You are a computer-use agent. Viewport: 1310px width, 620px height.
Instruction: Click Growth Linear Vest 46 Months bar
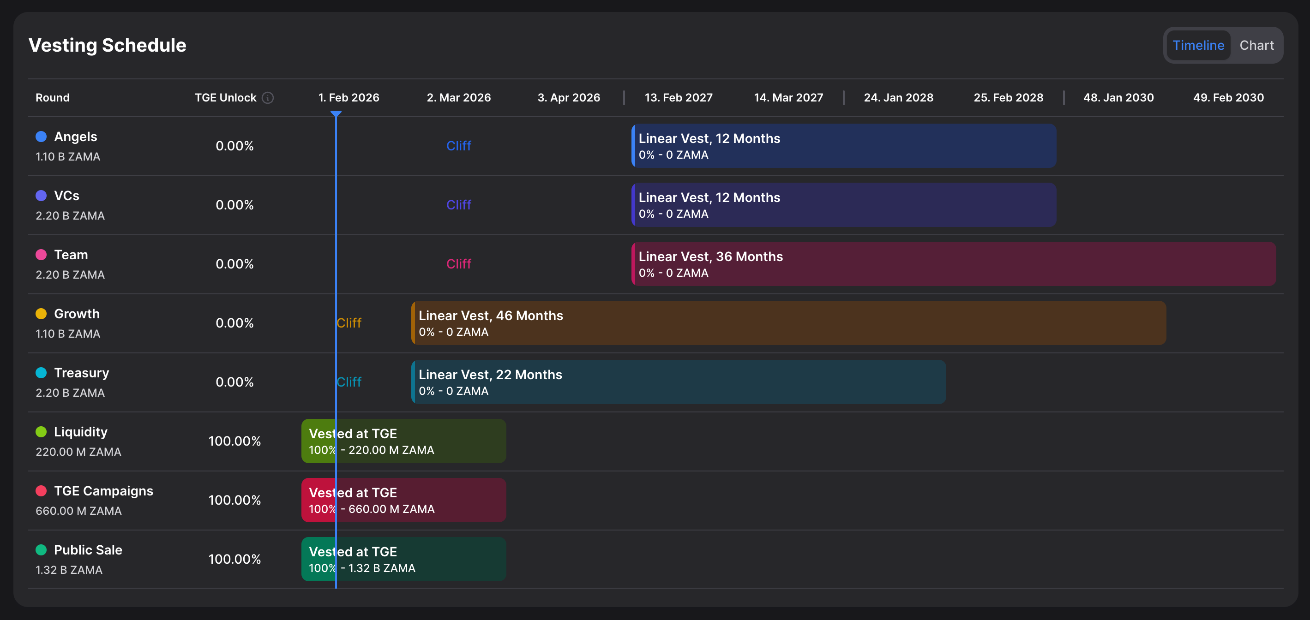coord(788,323)
